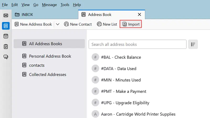Click the avatar icon of #BAL contact
210x118 pixels.
pos(95,57)
